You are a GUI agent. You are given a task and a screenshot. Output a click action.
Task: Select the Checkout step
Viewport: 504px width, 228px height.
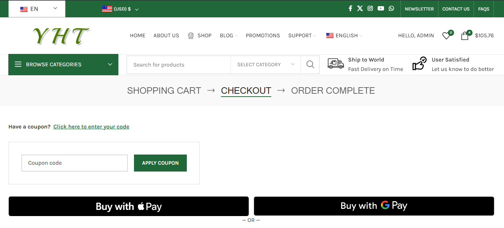[x=246, y=90]
